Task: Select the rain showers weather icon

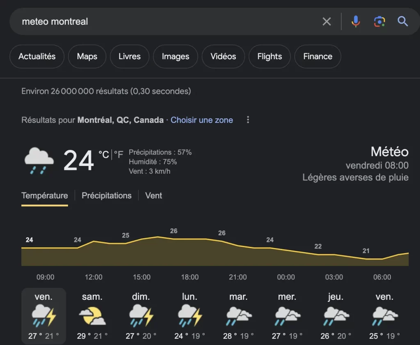Action: tap(39, 161)
